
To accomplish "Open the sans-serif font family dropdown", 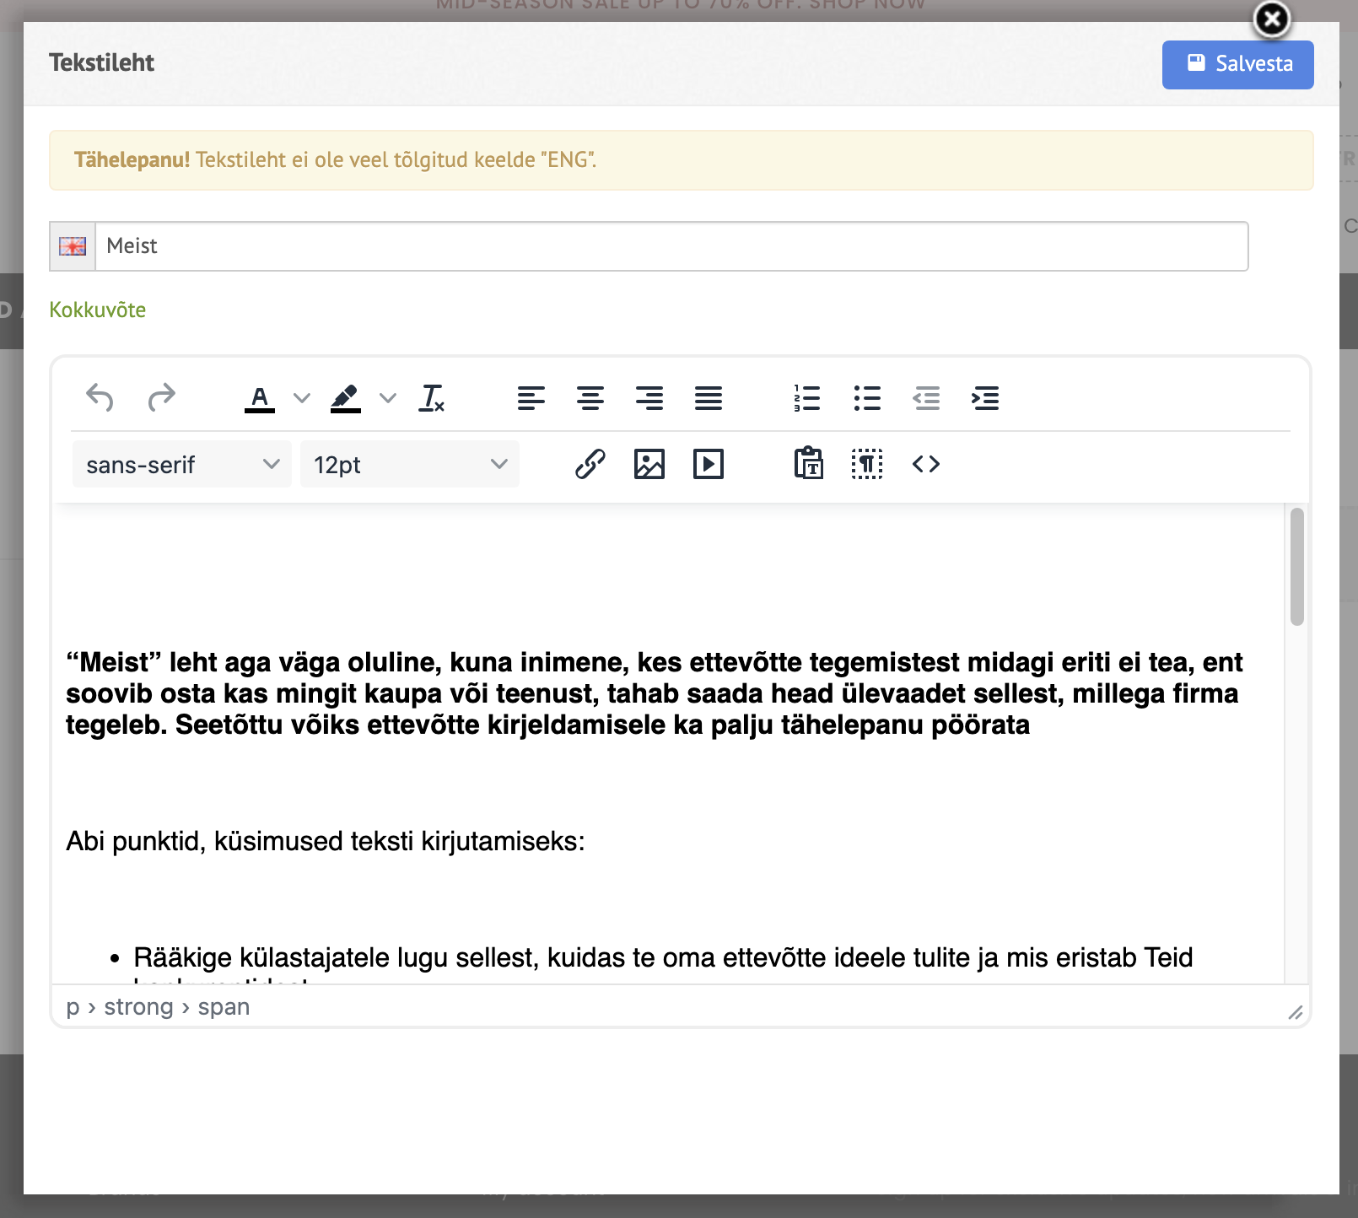I will [x=182, y=464].
